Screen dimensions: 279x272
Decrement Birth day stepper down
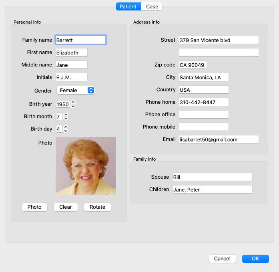[66, 131]
